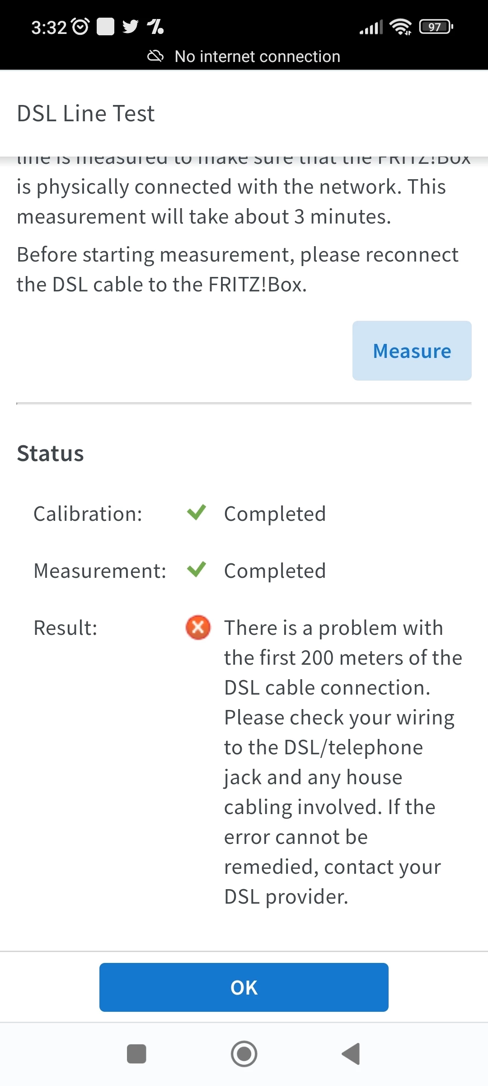The height and width of the screenshot is (1086, 488).
Task: Tap the Status section heading
Action: [51, 453]
